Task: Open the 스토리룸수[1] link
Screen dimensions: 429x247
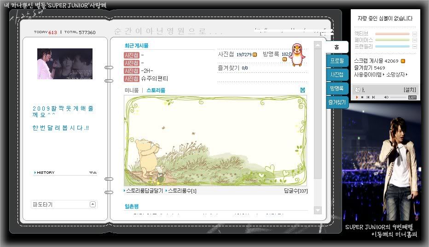Action: coord(182,191)
